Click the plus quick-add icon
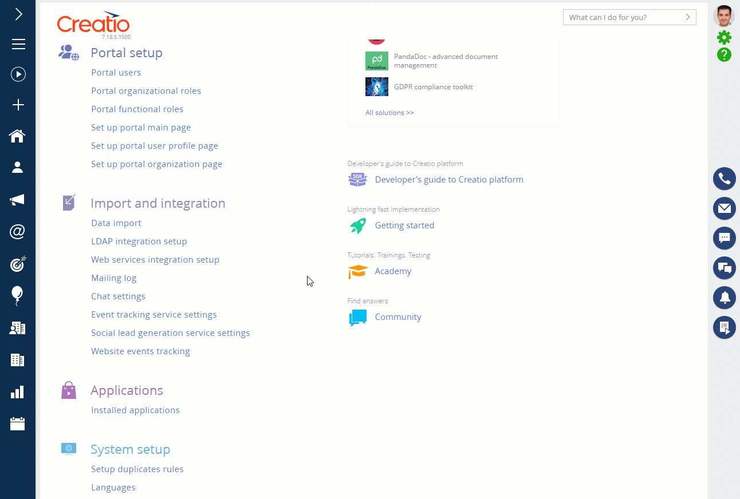Image resolution: width=740 pixels, height=499 pixels. tap(18, 105)
